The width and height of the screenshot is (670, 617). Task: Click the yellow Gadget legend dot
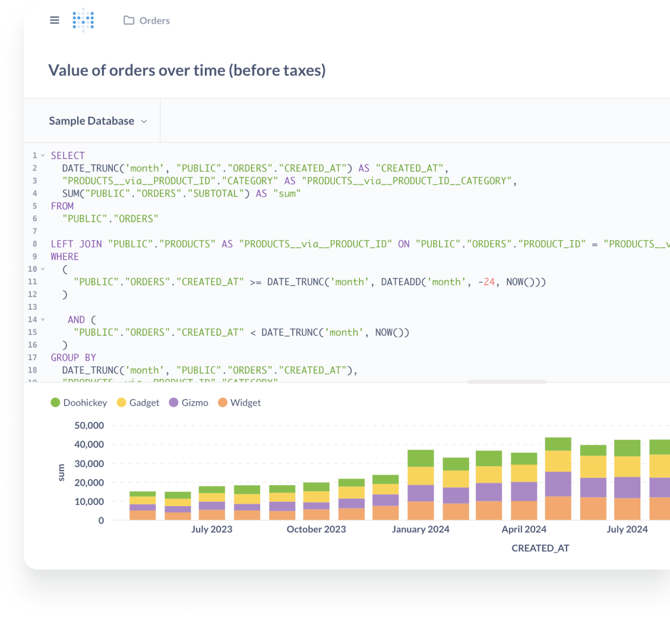coord(121,403)
